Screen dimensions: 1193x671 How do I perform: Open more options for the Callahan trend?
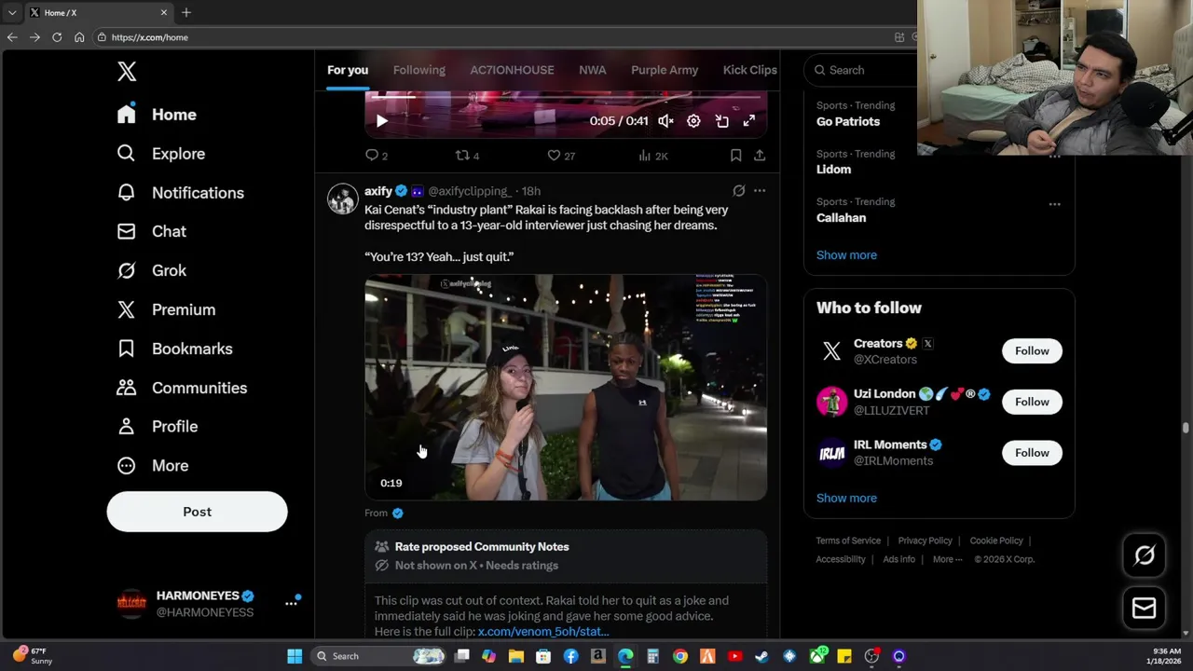click(1054, 204)
